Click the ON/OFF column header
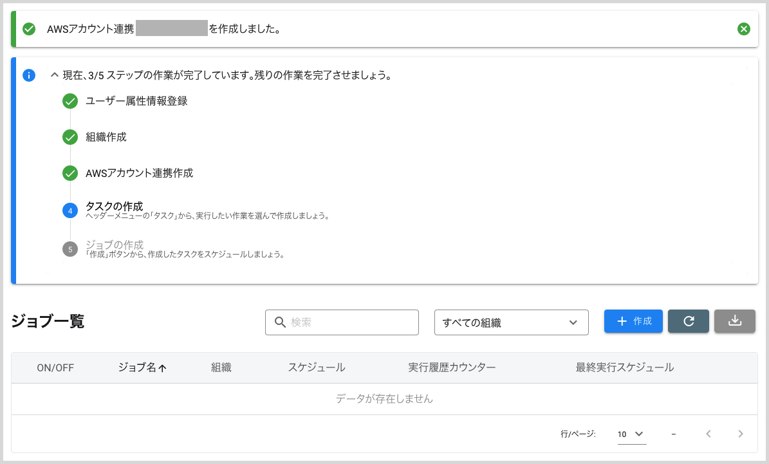Screen dimensions: 769x464 (x=55, y=367)
